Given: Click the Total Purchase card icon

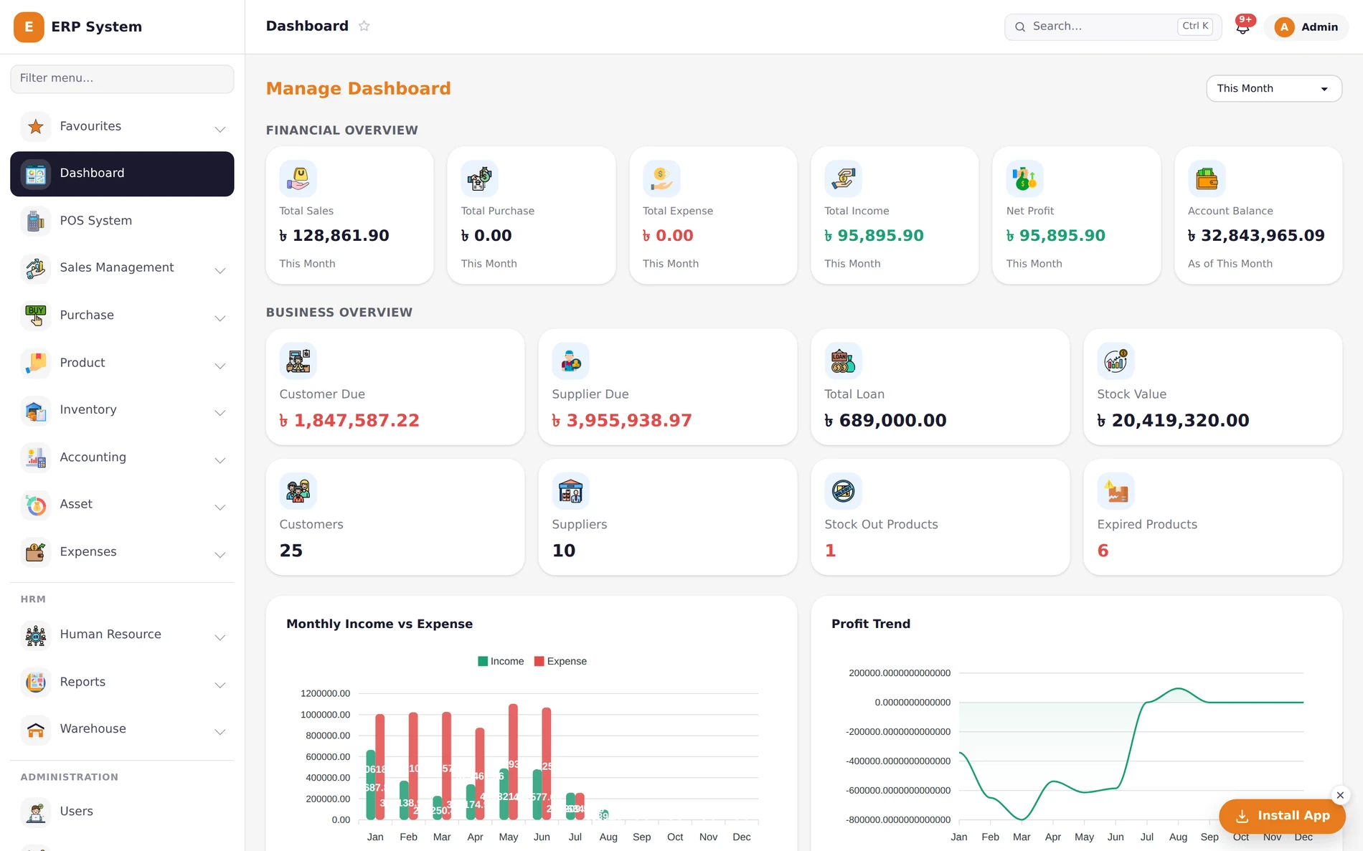Looking at the screenshot, I should (x=479, y=179).
